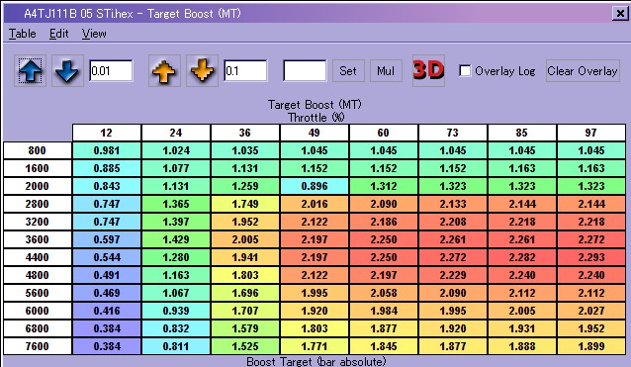Select the 5600 RPM row header
Screen dimensions: 631x367
38,293
